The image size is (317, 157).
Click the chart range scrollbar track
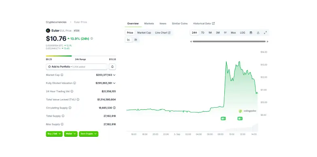(229, 41)
